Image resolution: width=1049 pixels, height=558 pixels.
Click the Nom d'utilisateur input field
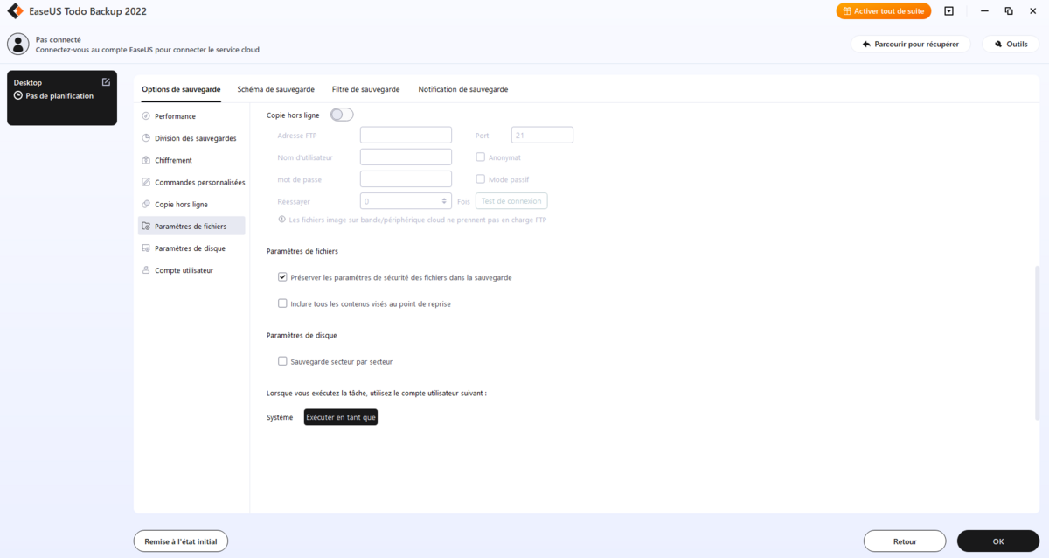coord(406,157)
